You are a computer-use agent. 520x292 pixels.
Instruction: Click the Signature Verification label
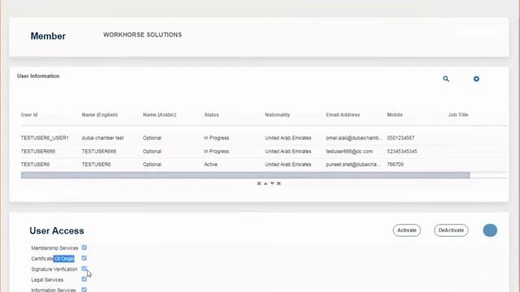(x=54, y=269)
